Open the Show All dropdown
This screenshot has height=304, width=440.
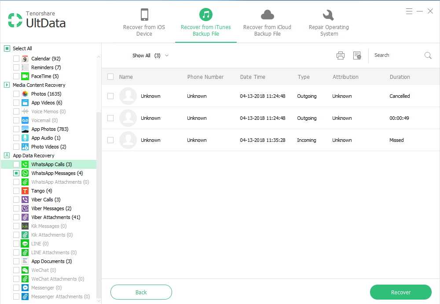click(x=150, y=56)
